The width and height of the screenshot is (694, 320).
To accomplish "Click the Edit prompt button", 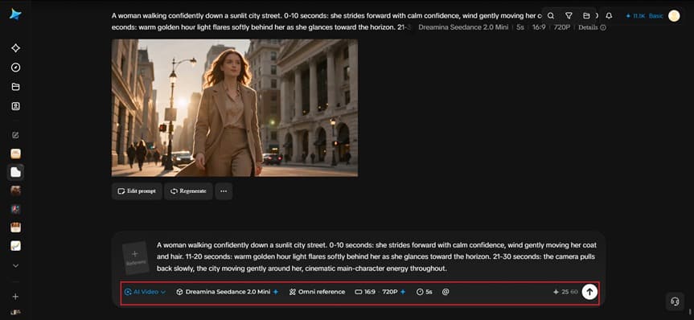I will tap(137, 191).
